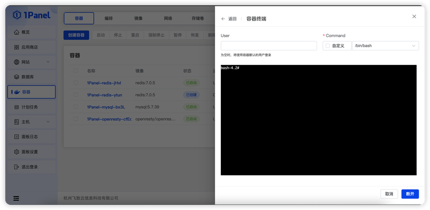The image size is (430, 210).
Task: Click the 已启动 badge of 1Panel-redis-jHvl
Action: [191, 83]
